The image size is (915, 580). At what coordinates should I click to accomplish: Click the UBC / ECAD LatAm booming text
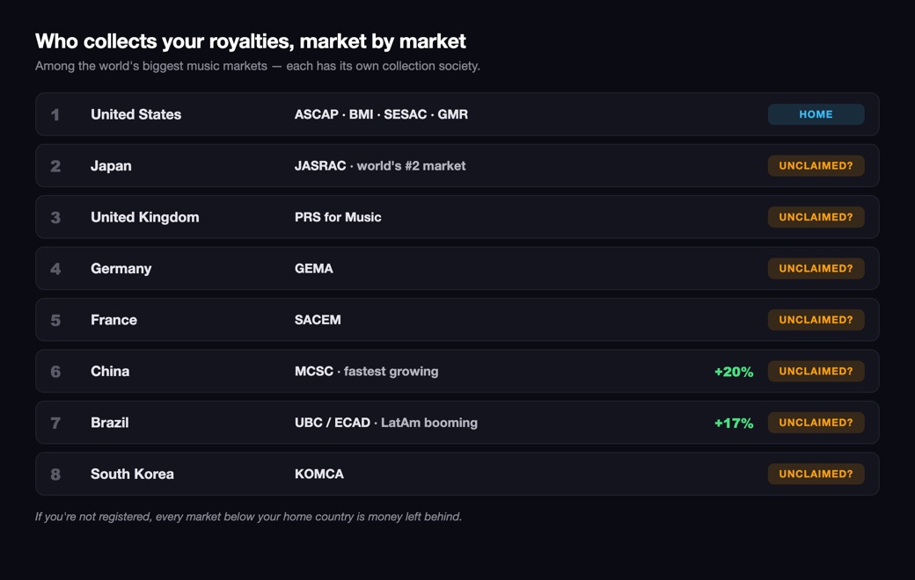(385, 423)
